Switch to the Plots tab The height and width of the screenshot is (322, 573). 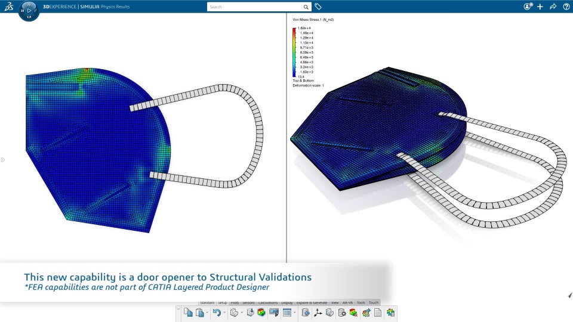coord(235,303)
